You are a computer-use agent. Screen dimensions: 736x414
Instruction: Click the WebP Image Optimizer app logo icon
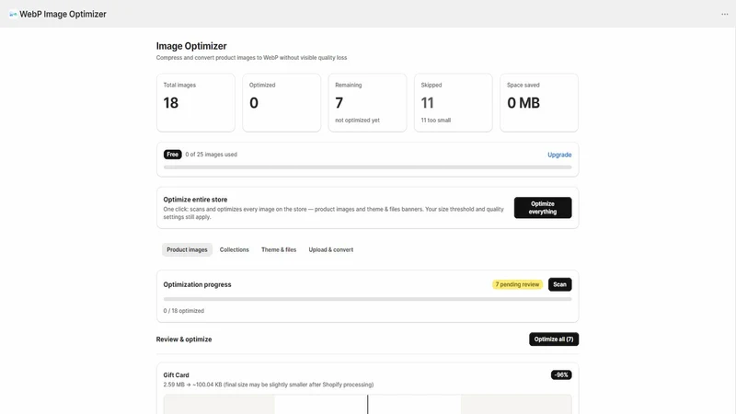pyautogui.click(x=13, y=14)
